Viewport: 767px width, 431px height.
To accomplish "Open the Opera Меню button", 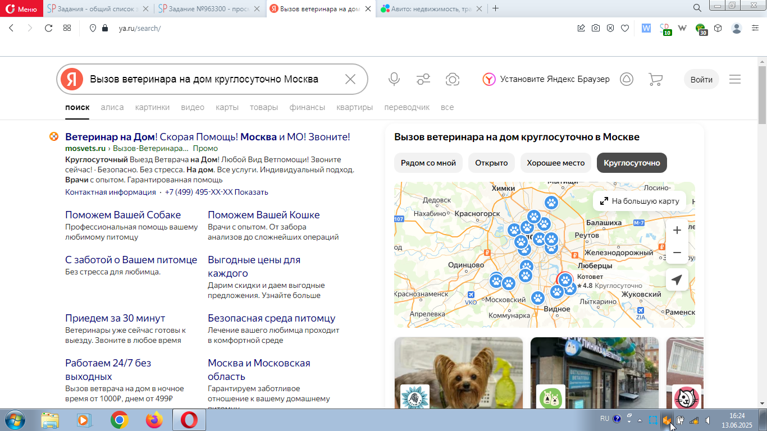I will coord(21,8).
